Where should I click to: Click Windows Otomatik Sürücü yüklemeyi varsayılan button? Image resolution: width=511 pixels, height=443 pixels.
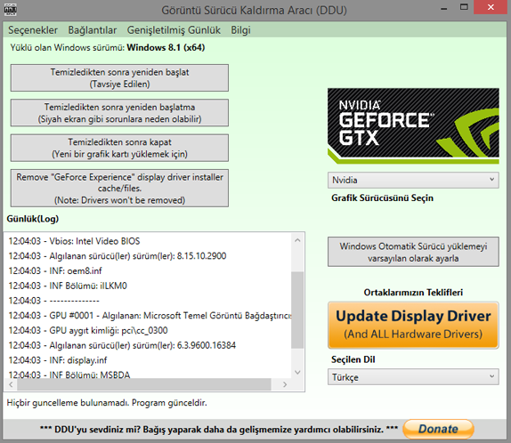413,252
